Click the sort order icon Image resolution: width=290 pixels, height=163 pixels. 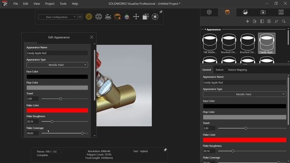(x=276, y=21)
